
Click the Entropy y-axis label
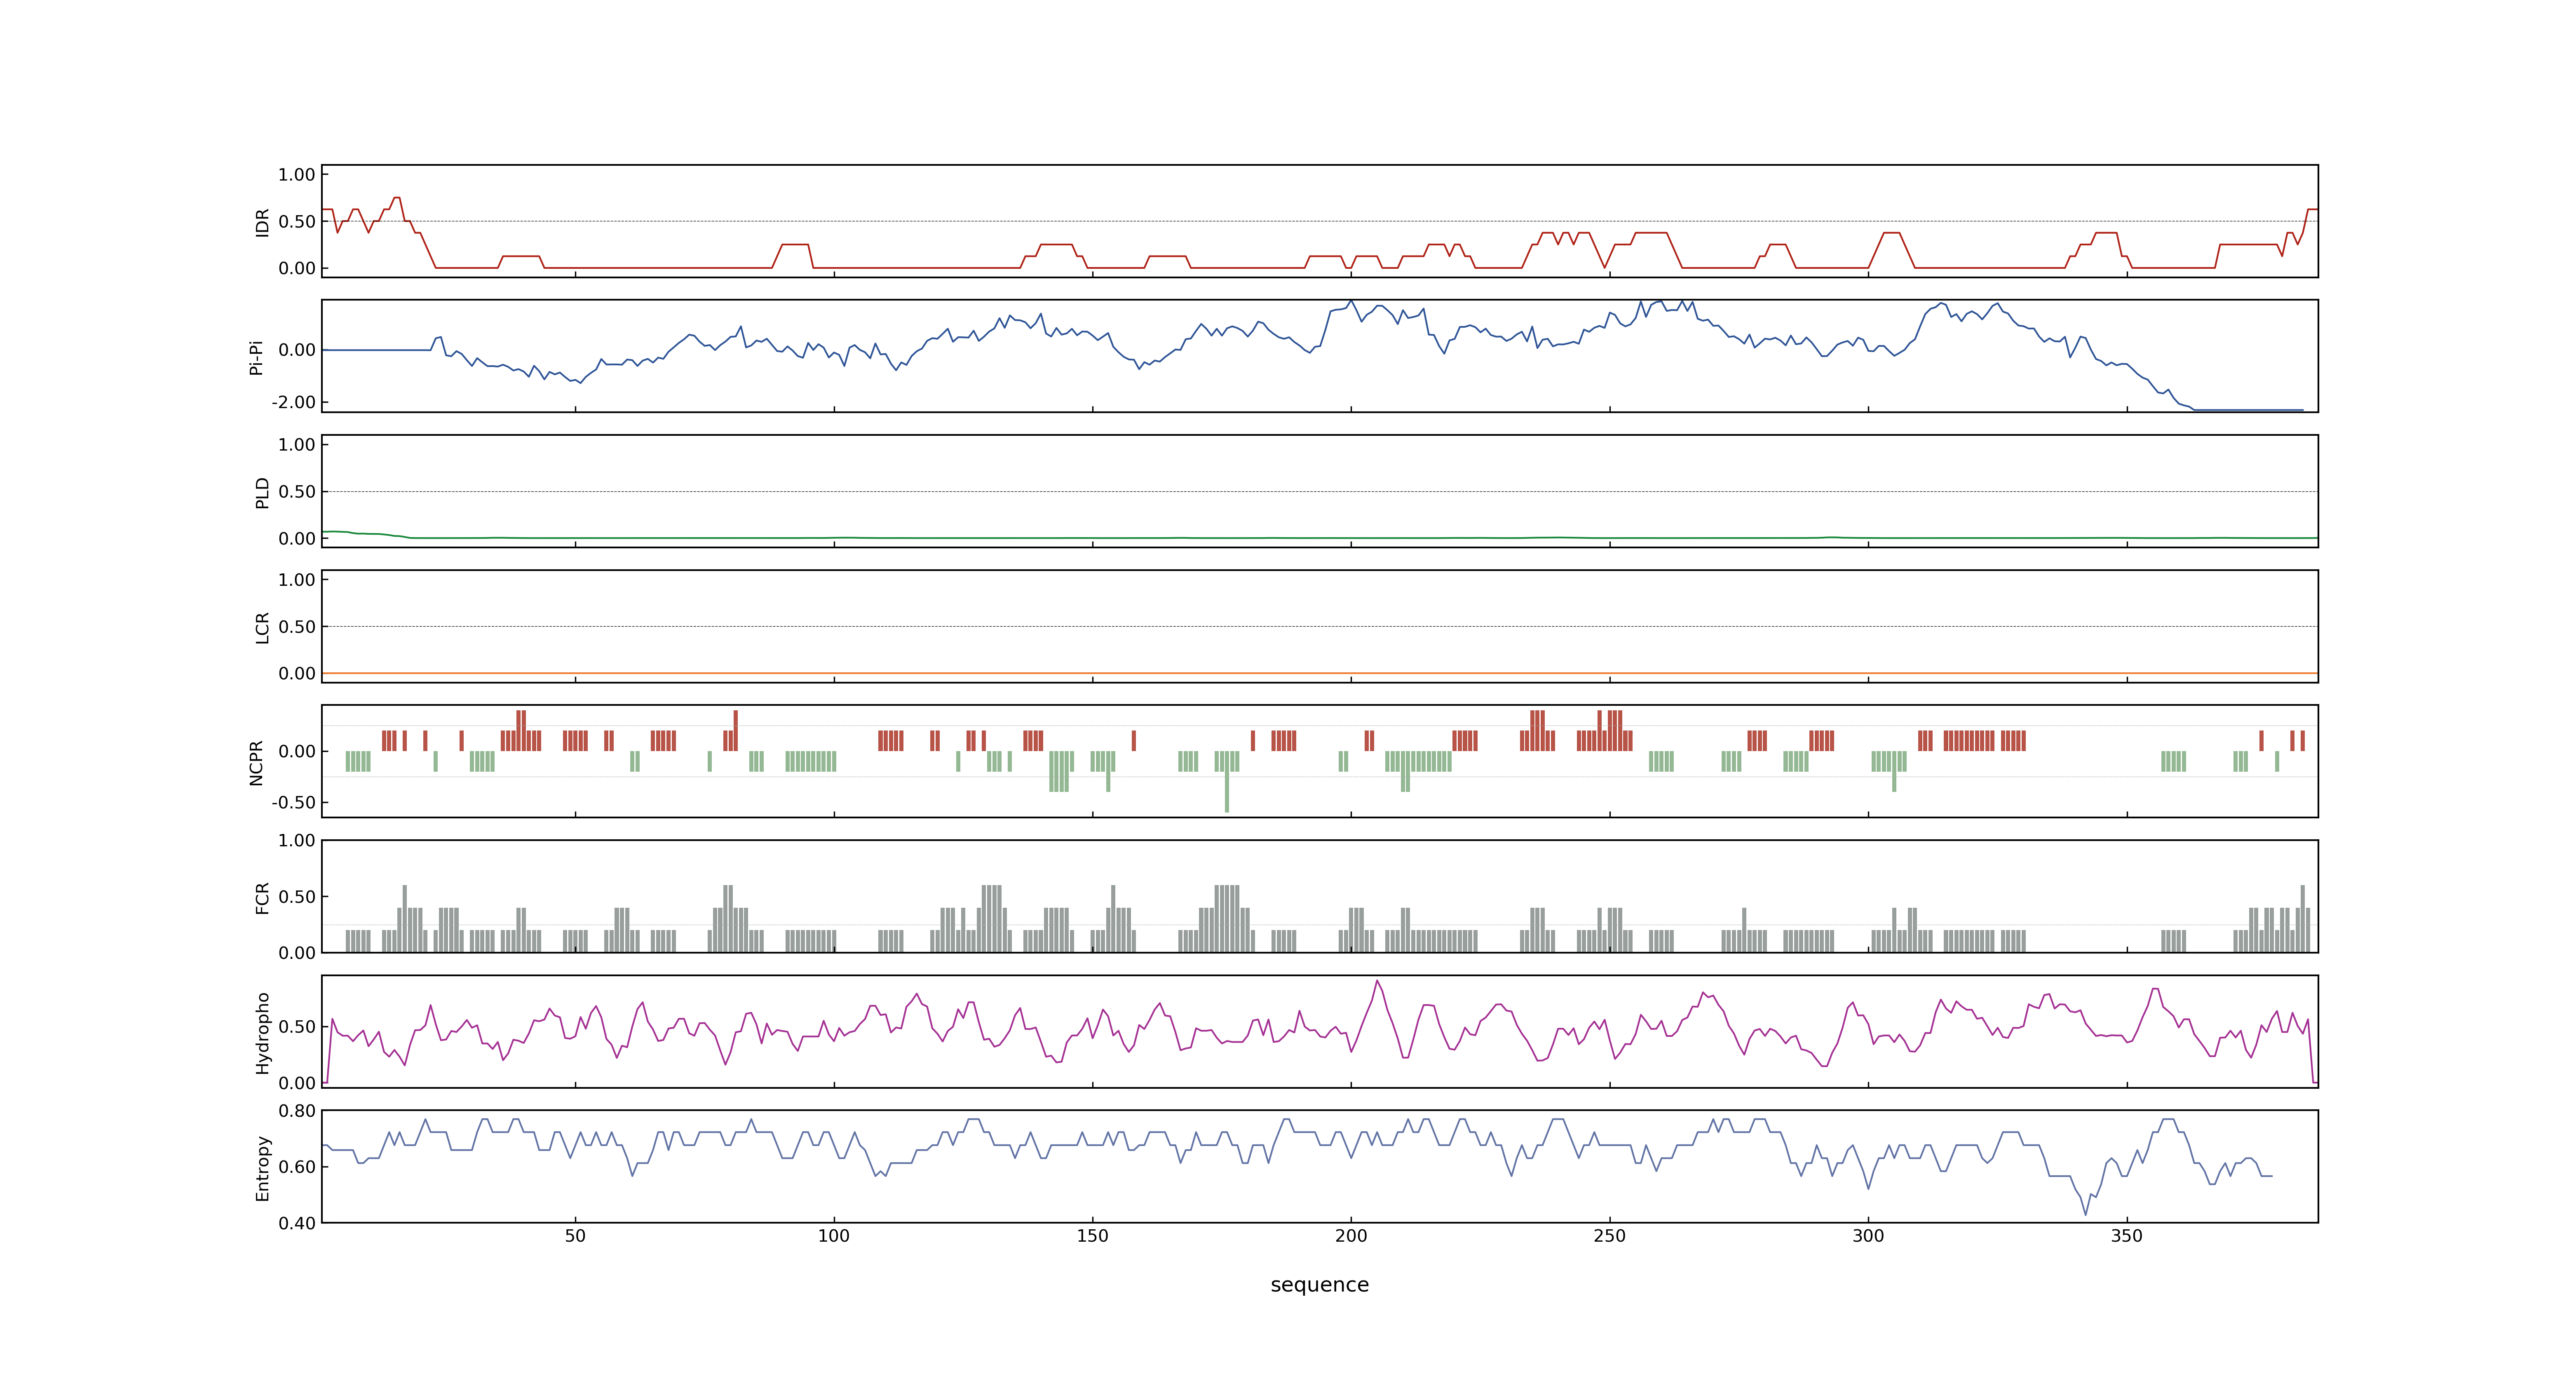coord(263,1168)
